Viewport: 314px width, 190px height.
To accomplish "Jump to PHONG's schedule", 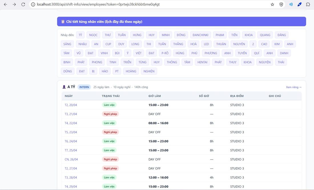I will click(97, 62).
